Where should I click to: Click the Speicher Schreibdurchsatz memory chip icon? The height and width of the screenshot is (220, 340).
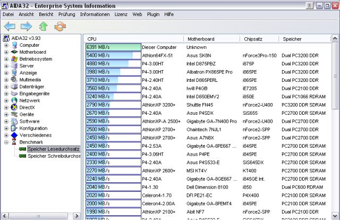click(x=22, y=156)
